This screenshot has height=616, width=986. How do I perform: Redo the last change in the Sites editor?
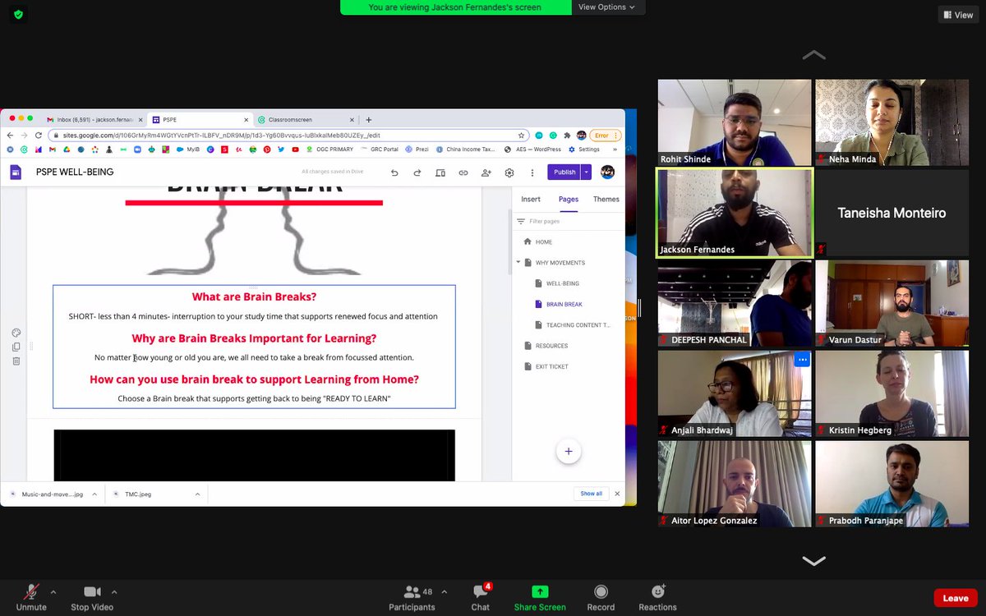point(417,172)
